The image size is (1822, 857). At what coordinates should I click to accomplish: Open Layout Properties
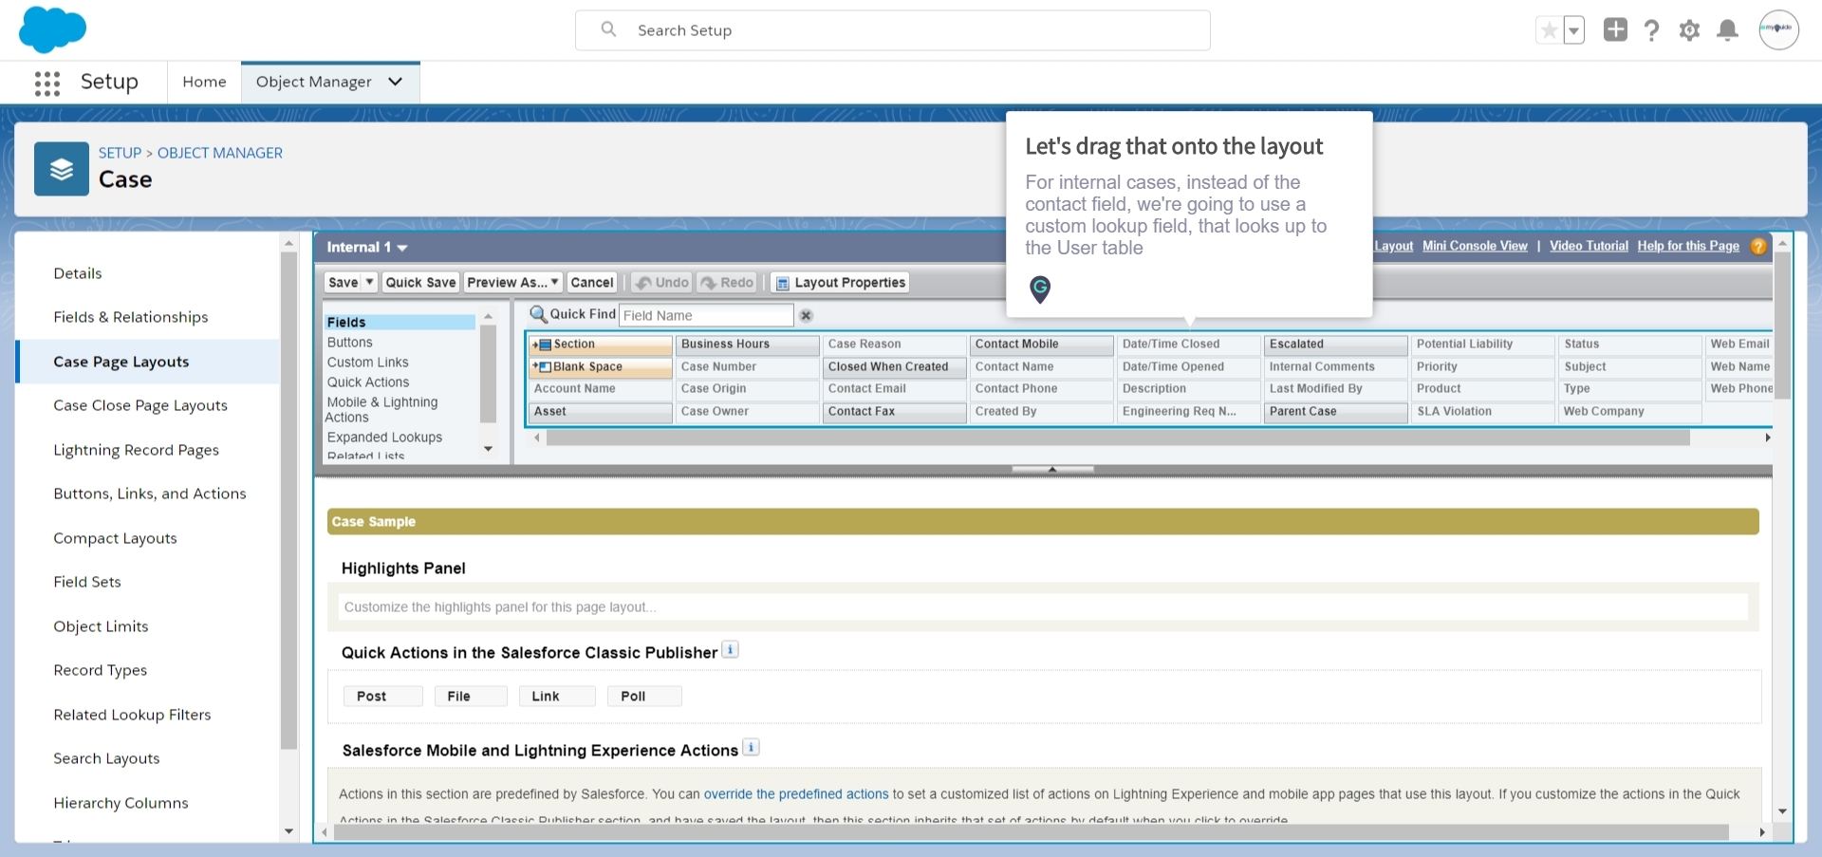[x=840, y=283]
